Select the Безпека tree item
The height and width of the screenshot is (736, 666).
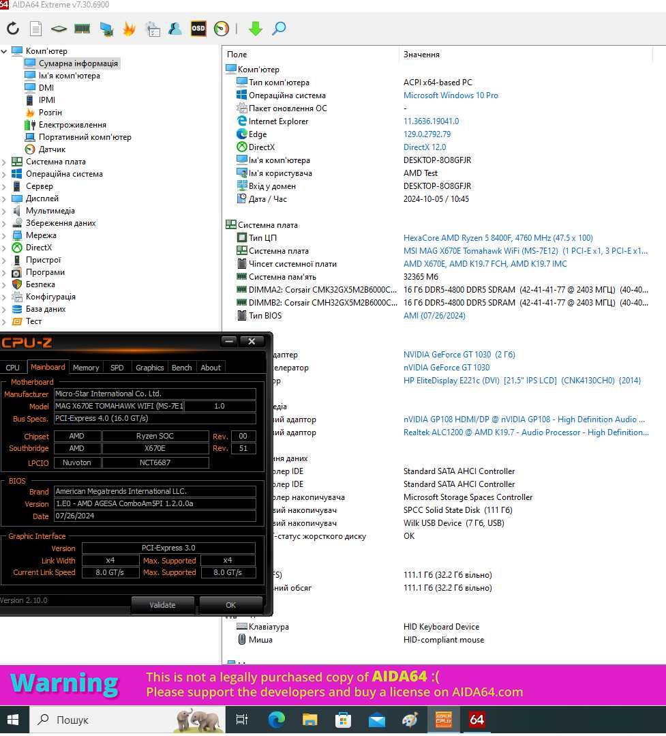[x=40, y=284]
